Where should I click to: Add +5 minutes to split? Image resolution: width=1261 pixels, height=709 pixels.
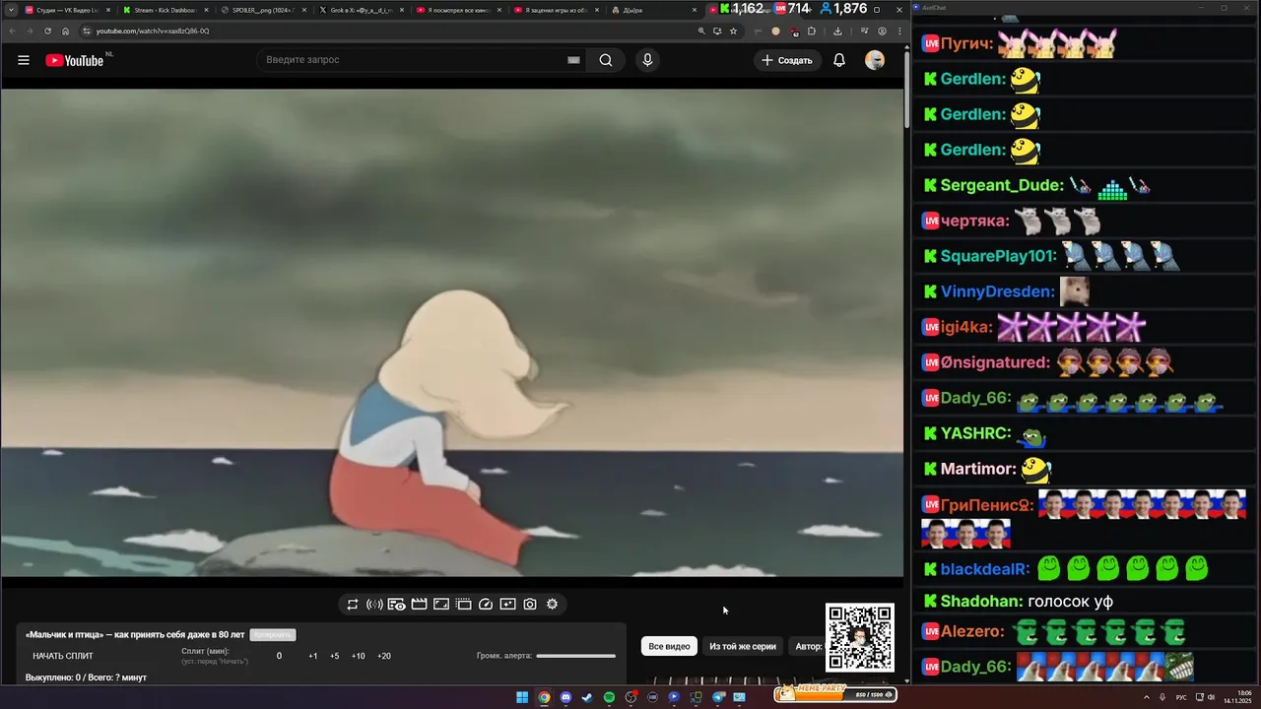tap(335, 656)
